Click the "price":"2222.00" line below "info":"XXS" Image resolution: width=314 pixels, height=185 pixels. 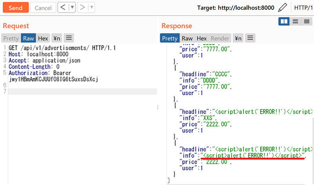click(x=205, y=124)
